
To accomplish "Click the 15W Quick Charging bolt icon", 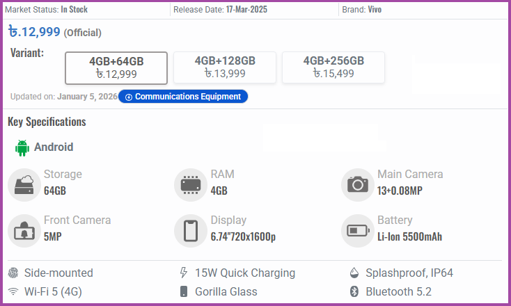I will (x=184, y=273).
